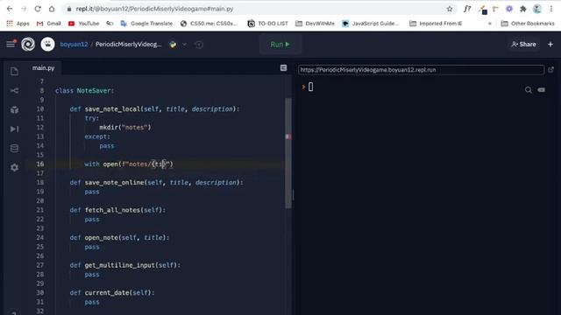This screenshot has width=561, height=315.
Task: Open the Chrome profile avatar
Action: click(x=537, y=9)
